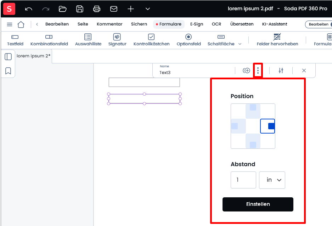Switch to the Kommentar tab
This screenshot has width=332, height=226.
pyautogui.click(x=109, y=24)
